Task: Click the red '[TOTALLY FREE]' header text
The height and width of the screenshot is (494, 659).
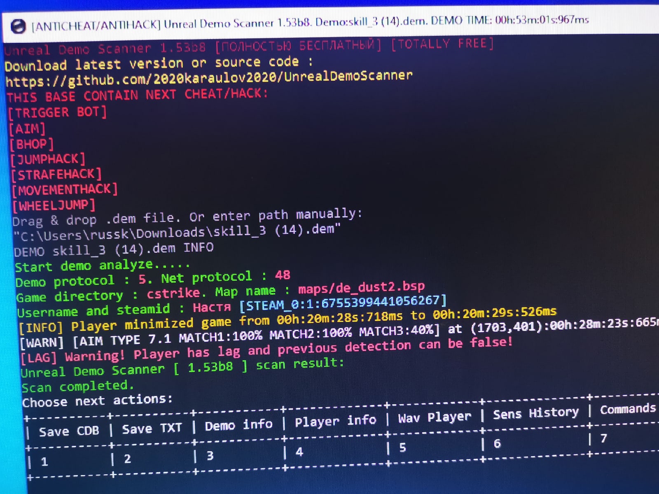Action: tap(442, 44)
